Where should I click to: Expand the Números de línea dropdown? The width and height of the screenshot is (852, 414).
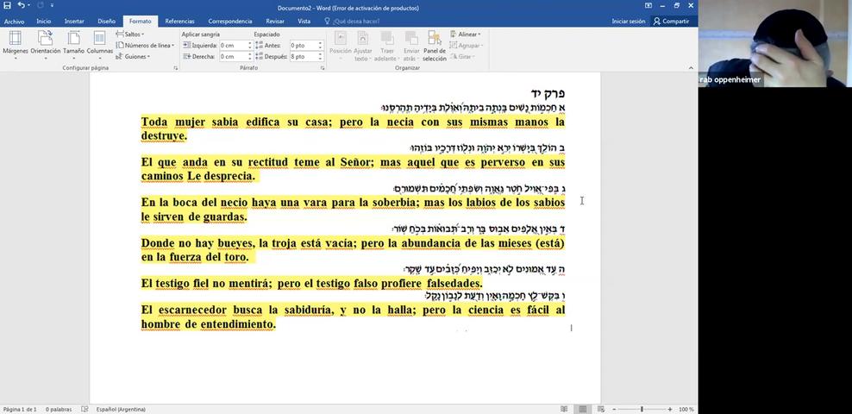pos(145,46)
